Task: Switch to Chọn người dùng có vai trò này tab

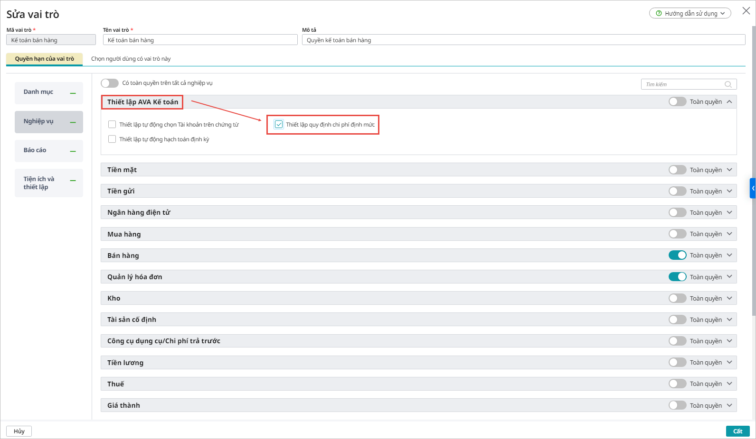Action: (131, 59)
